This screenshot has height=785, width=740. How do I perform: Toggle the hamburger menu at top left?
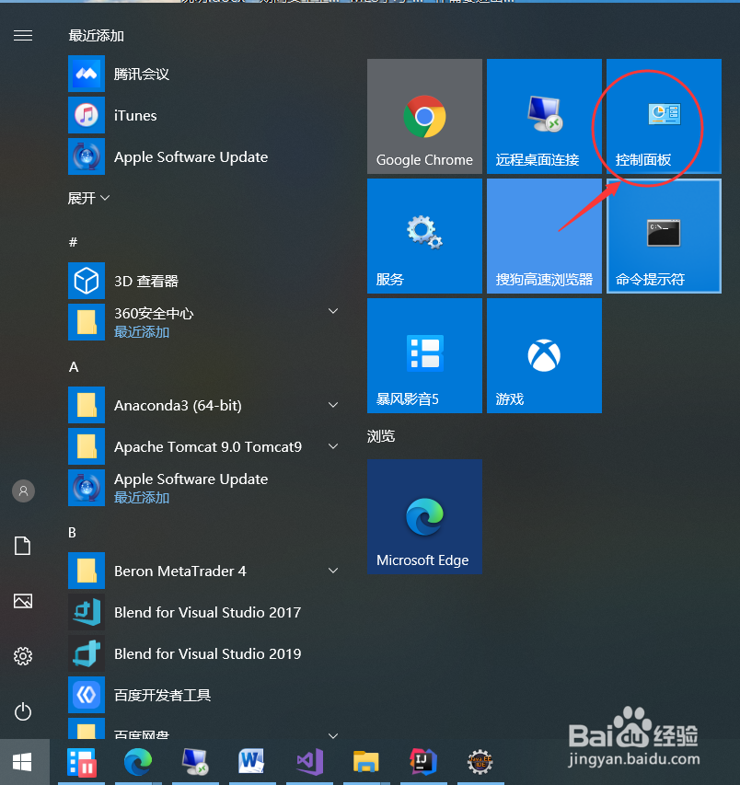[23, 36]
